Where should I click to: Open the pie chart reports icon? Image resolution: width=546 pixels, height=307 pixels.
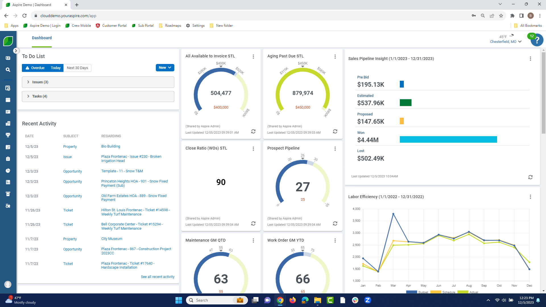point(8,171)
